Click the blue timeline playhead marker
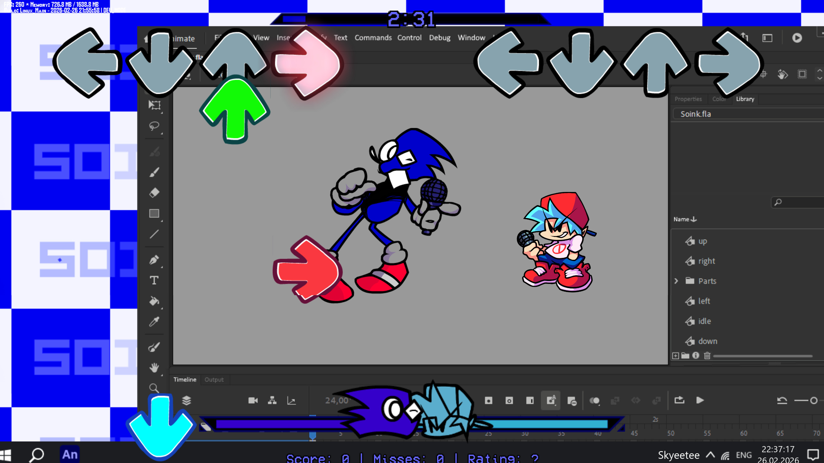824x463 pixels. (x=313, y=436)
